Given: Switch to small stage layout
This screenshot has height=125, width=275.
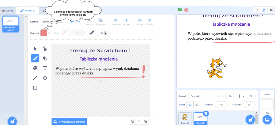Looking at the screenshot, I should click(x=256, y=10).
